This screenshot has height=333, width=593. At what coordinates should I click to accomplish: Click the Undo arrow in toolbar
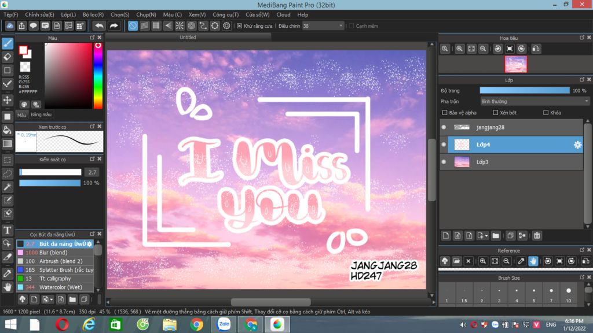click(x=99, y=25)
